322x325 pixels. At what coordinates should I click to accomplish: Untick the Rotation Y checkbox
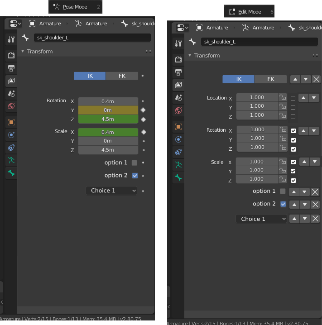(293, 140)
